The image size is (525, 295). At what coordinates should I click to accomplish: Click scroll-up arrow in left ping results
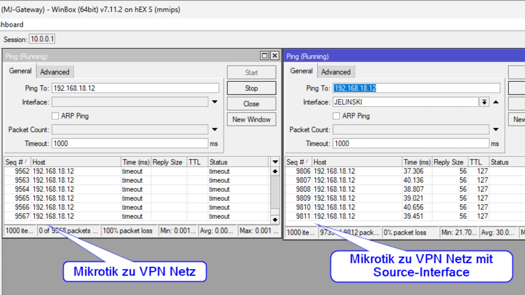pos(275,171)
